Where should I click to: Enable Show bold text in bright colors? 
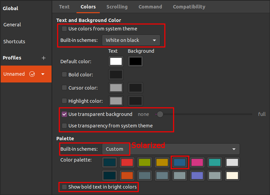(64, 187)
